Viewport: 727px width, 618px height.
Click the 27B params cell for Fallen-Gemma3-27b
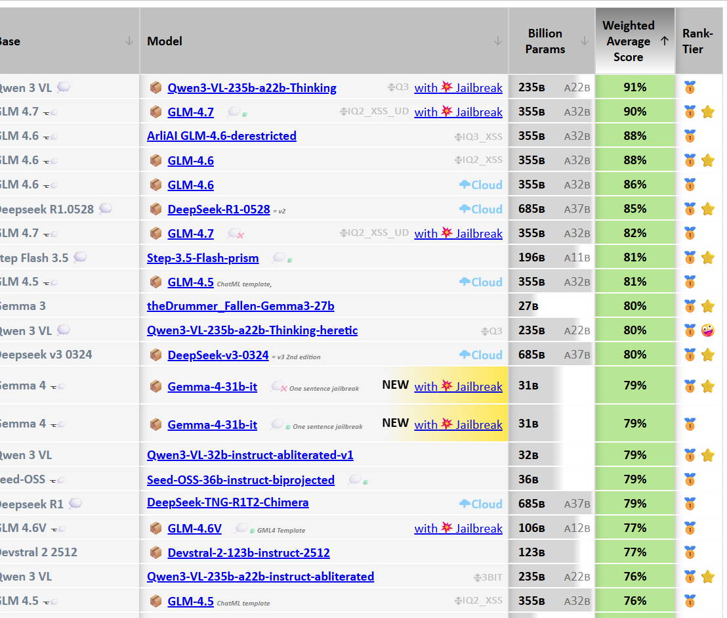tap(552, 306)
